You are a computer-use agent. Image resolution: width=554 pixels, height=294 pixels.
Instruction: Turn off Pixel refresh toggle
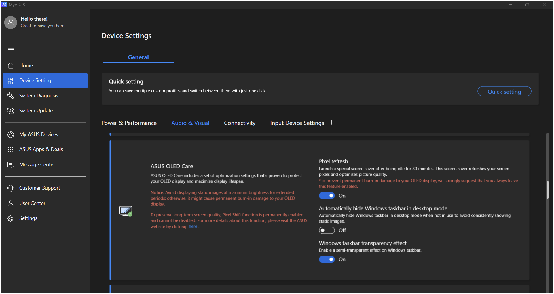click(327, 196)
